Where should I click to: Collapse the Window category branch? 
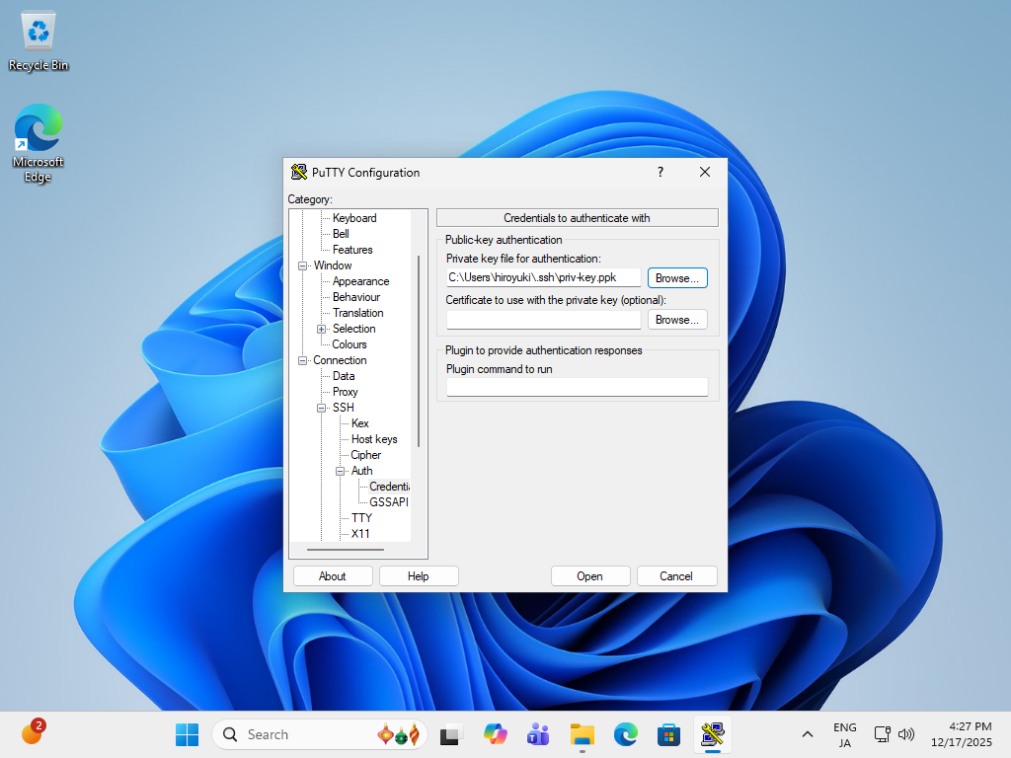pos(303,265)
